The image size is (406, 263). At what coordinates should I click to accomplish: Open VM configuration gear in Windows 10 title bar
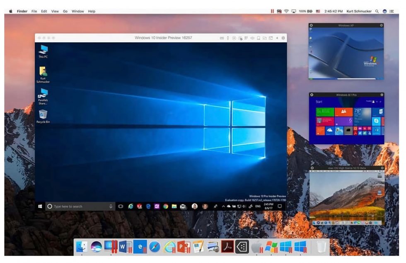click(283, 38)
